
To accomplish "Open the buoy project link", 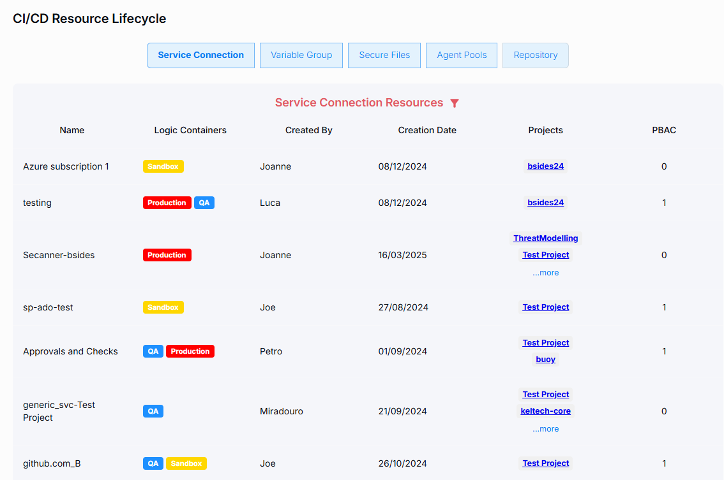I will click(545, 360).
